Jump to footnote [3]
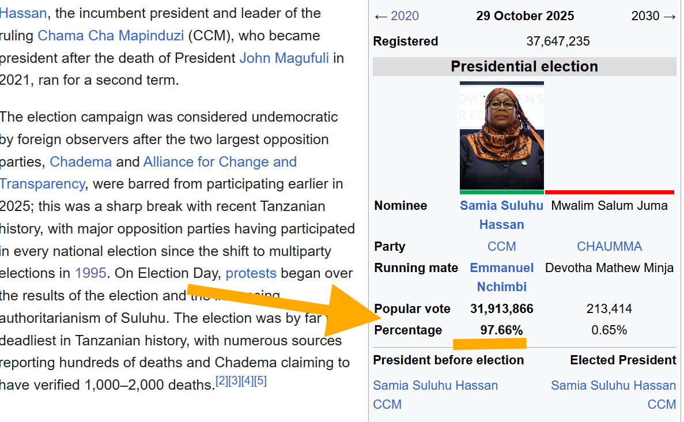This screenshot has height=422, width=684. (235, 381)
